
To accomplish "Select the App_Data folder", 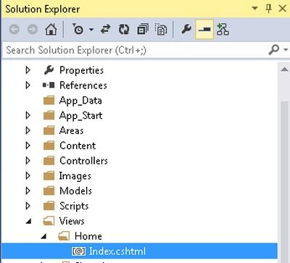I will [x=80, y=101].
